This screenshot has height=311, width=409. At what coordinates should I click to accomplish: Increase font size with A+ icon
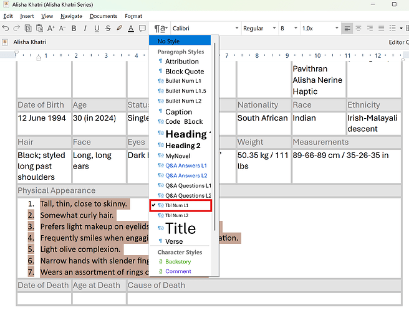click(x=51, y=28)
